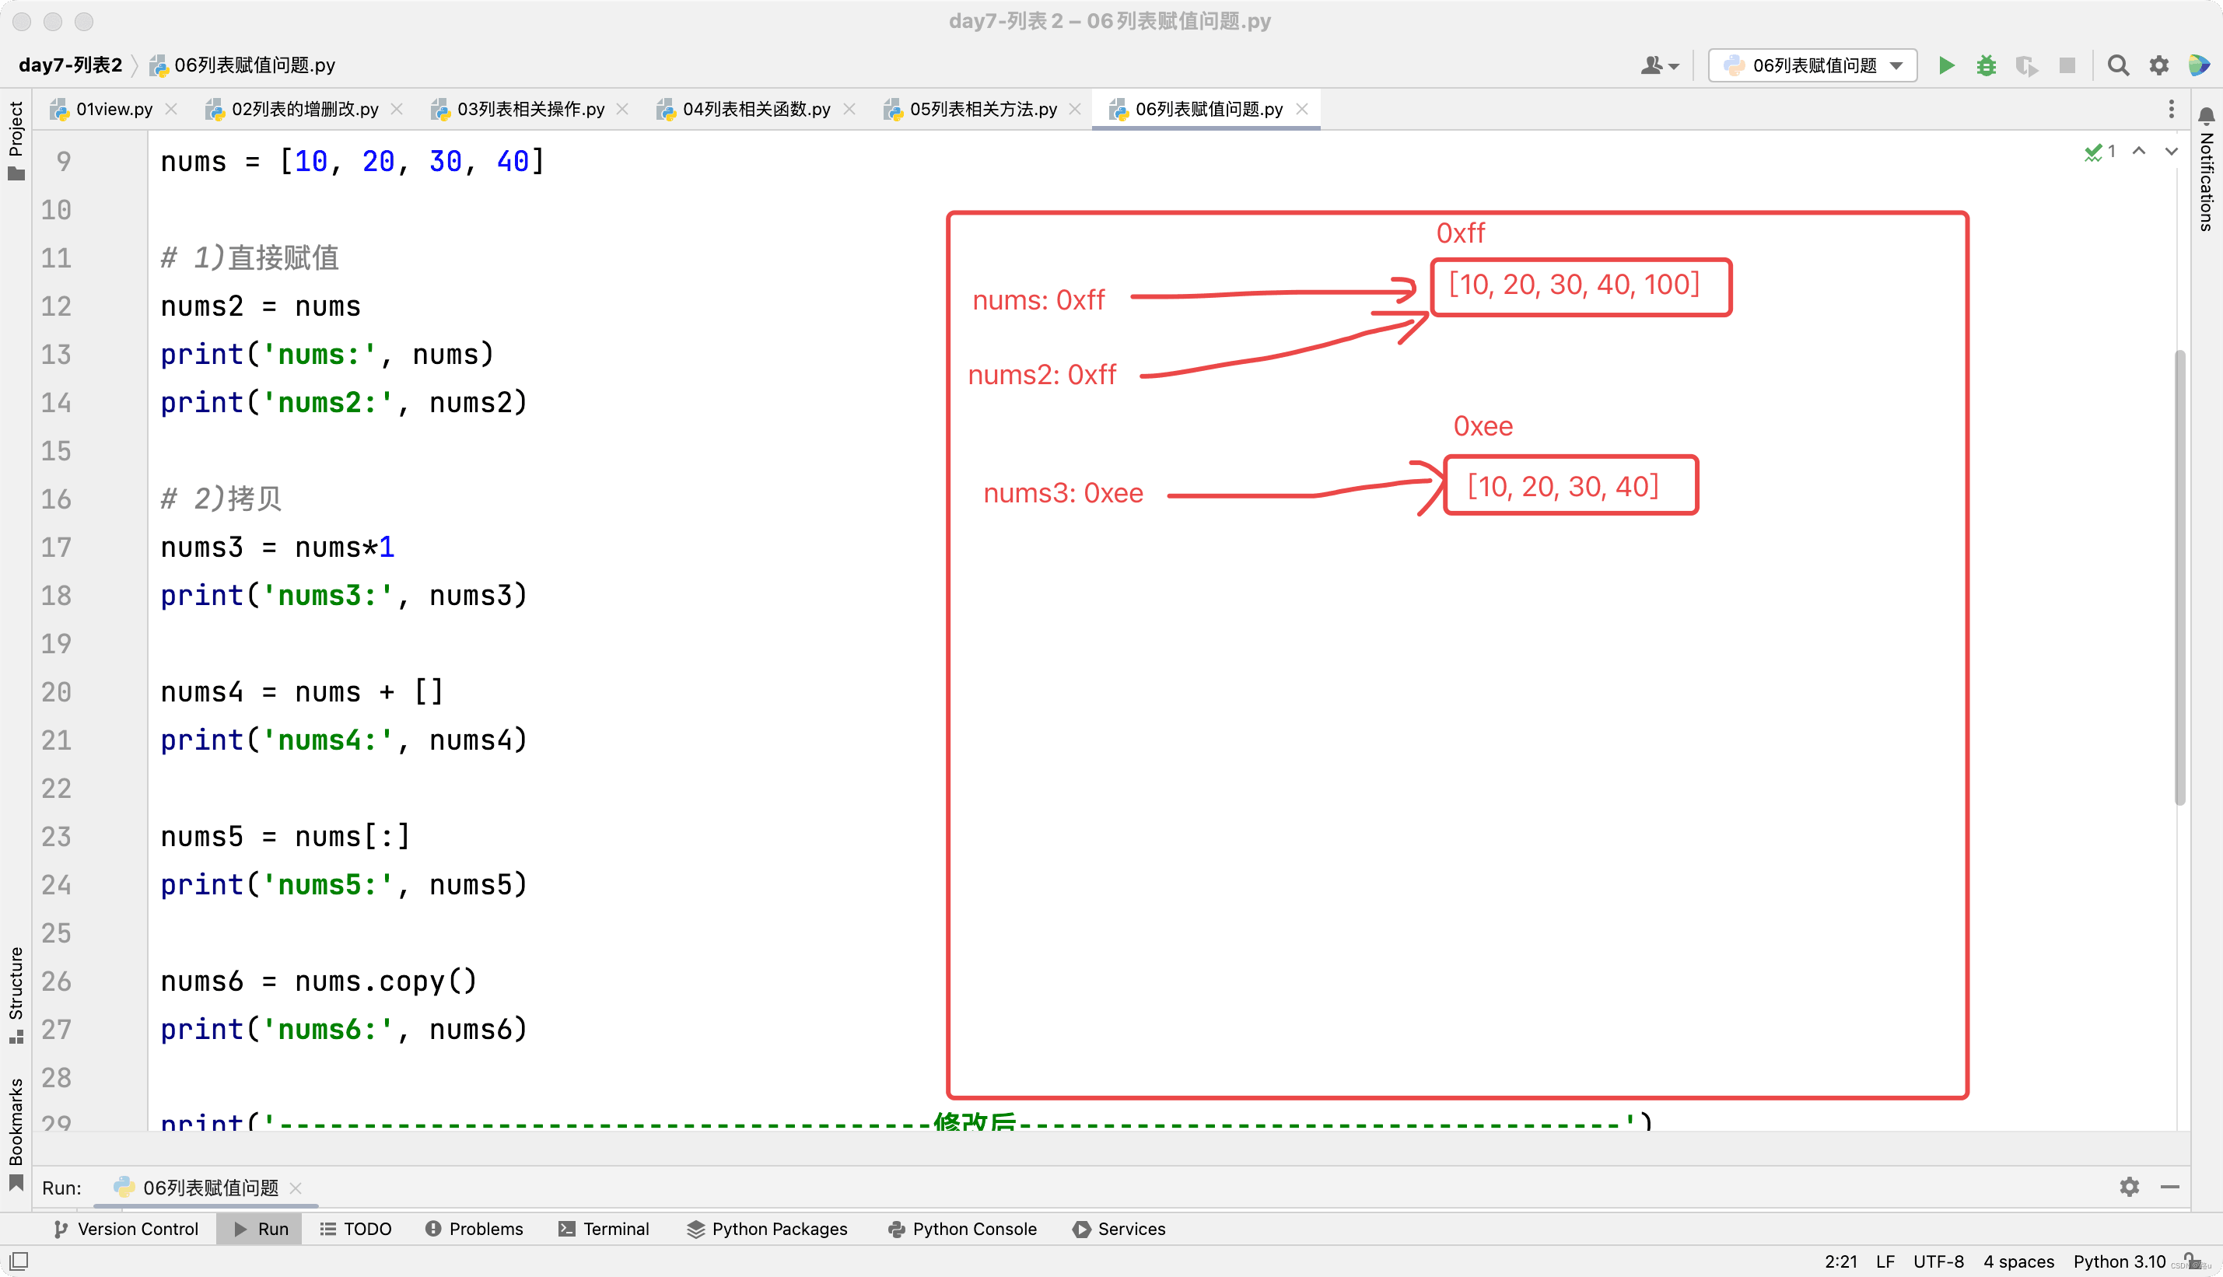Hide the Run panel with minus icon
Viewport: 2223px width, 1277px height.
2169,1187
